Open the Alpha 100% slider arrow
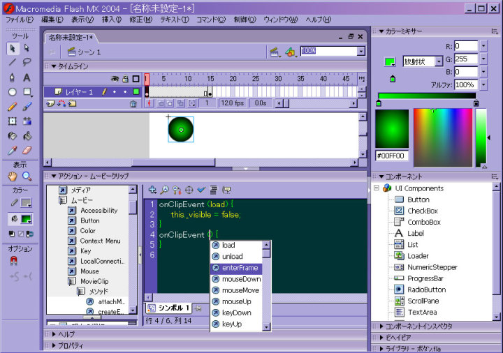503x353 pixels. (483, 84)
